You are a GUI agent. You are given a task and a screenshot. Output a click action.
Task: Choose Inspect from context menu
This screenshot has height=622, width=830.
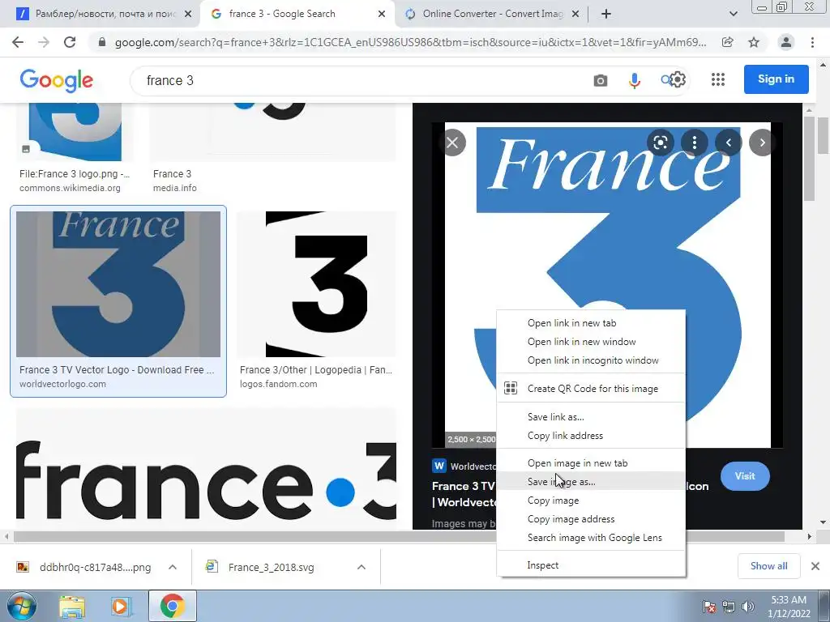[x=591, y=564]
